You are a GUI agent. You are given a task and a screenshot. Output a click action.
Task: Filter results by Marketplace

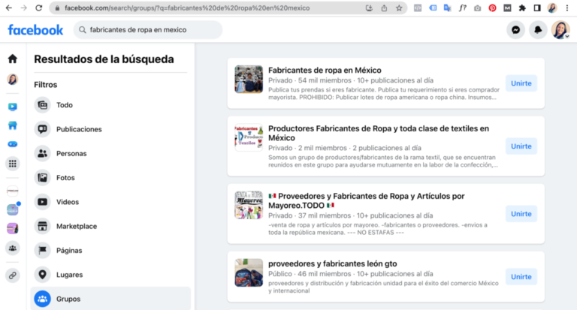tap(110, 227)
